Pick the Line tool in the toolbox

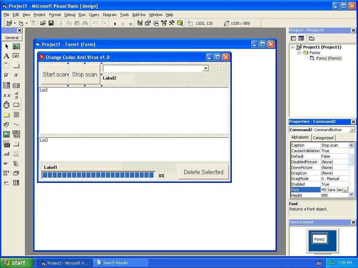click(x=16, y=125)
